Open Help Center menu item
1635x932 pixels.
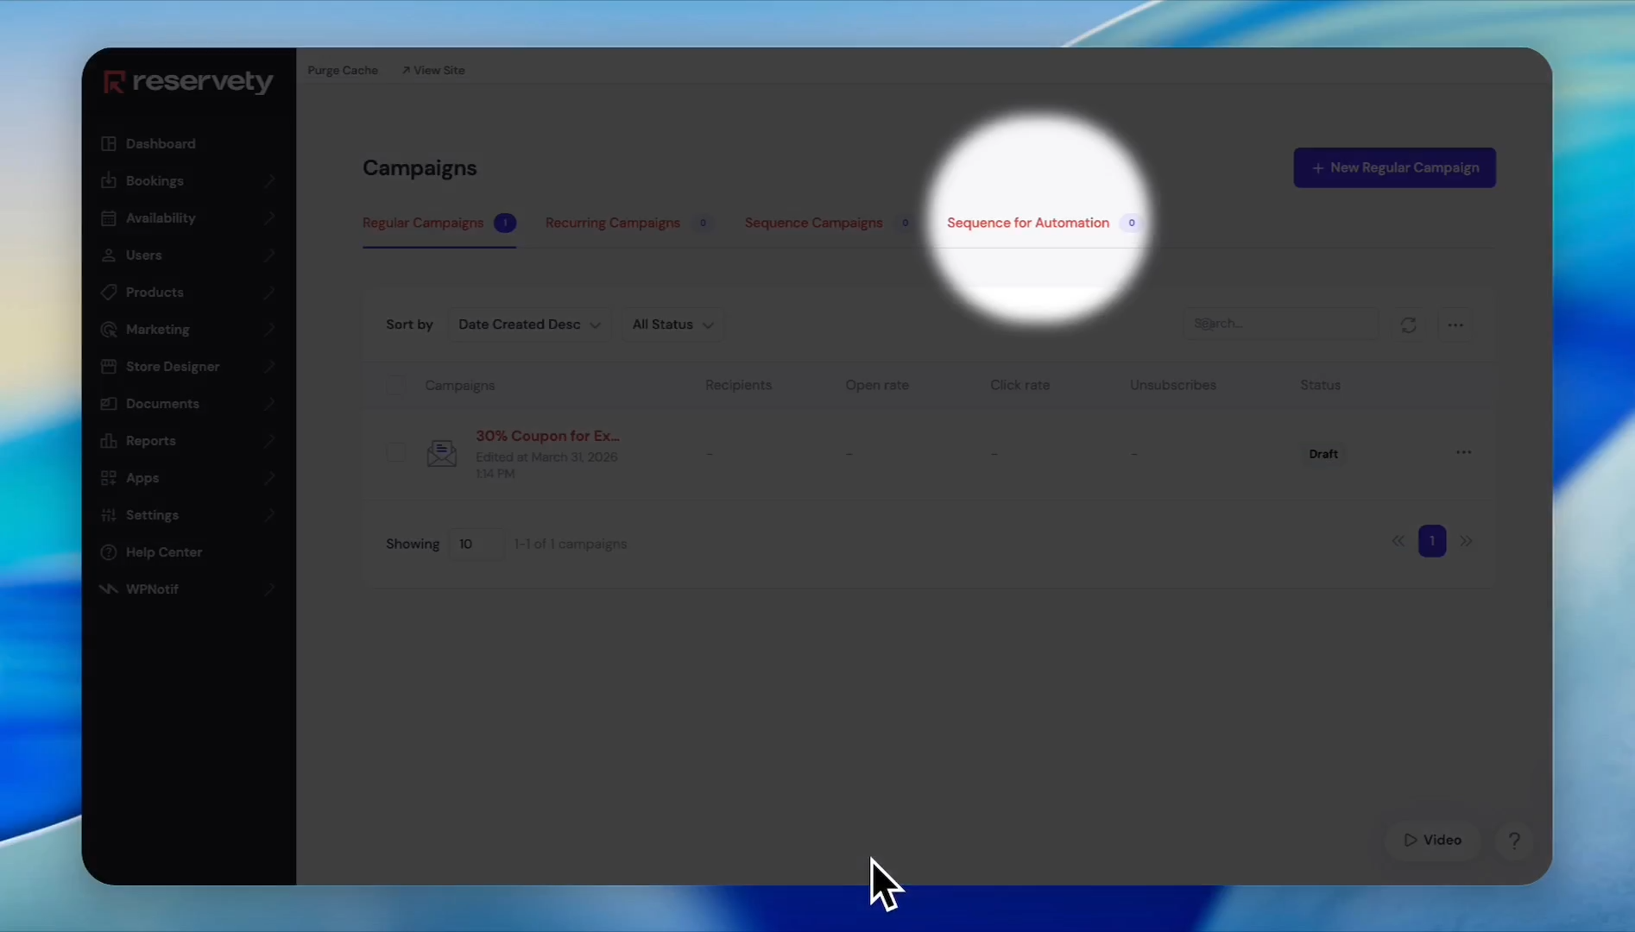tap(164, 551)
